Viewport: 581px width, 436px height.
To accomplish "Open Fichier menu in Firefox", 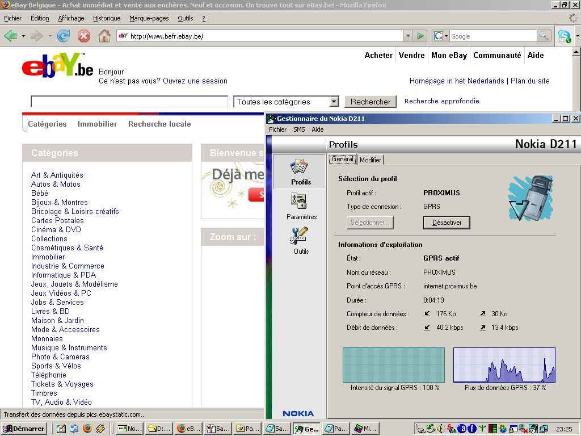I will pyautogui.click(x=12, y=18).
